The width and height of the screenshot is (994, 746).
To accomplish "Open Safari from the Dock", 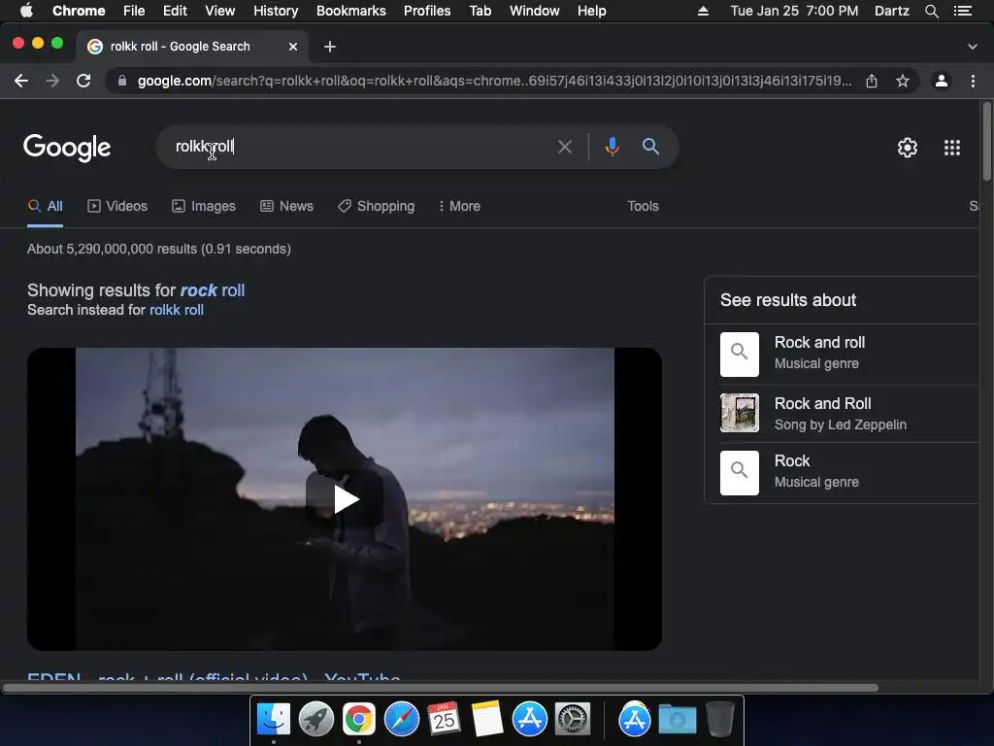I will pos(401,720).
